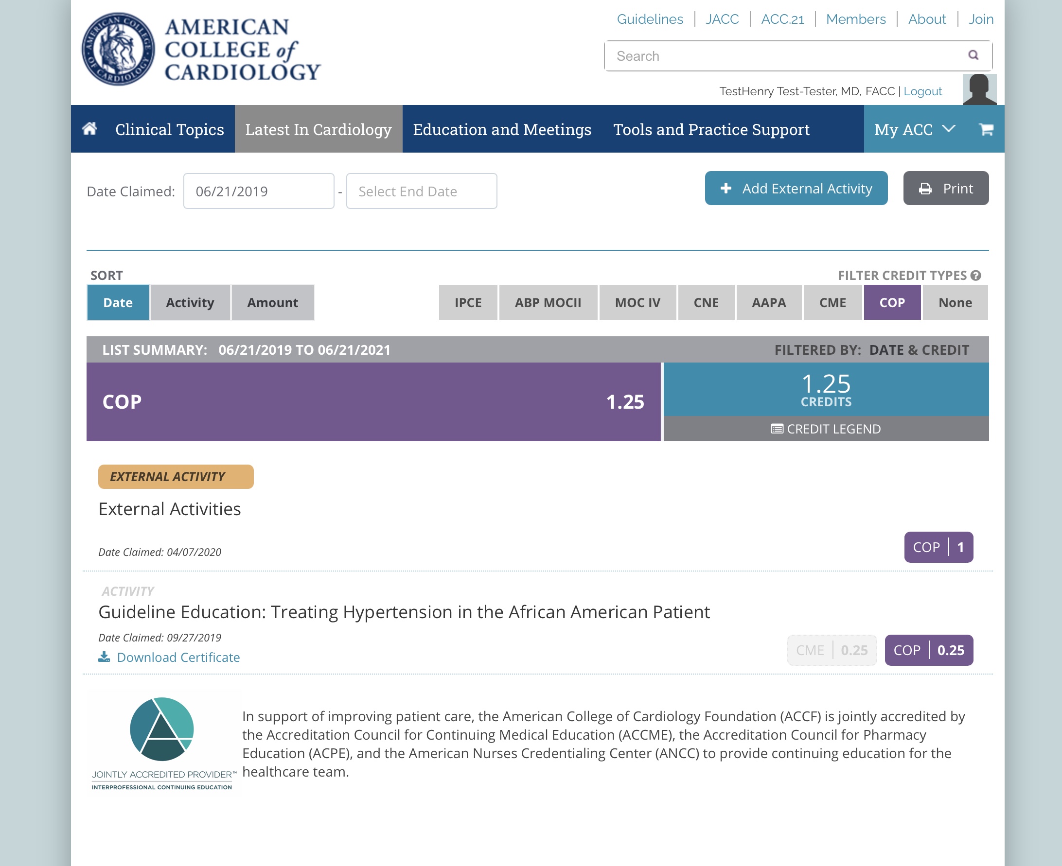Open the shopping cart icon
The image size is (1062, 866).
[986, 129]
